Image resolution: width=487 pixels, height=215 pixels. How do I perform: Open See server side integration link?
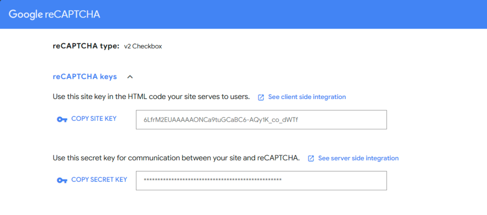pos(358,158)
